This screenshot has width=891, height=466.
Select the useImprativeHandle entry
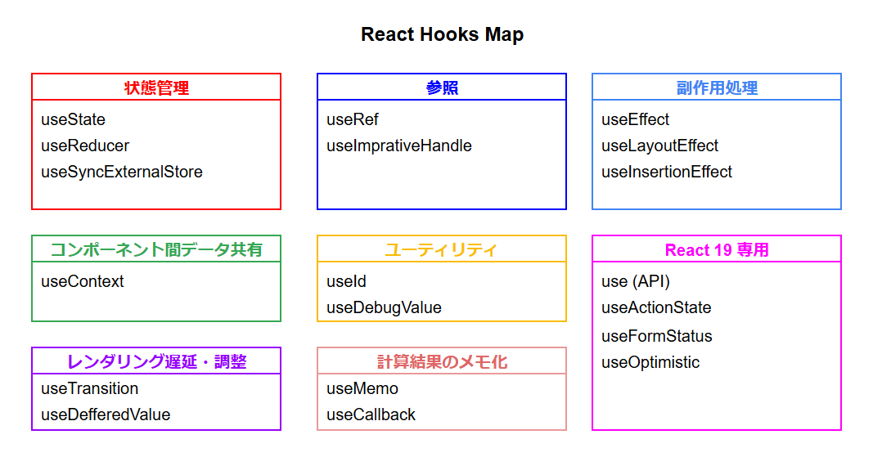(x=399, y=146)
